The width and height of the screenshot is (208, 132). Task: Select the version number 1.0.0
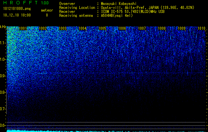click(45, 3)
